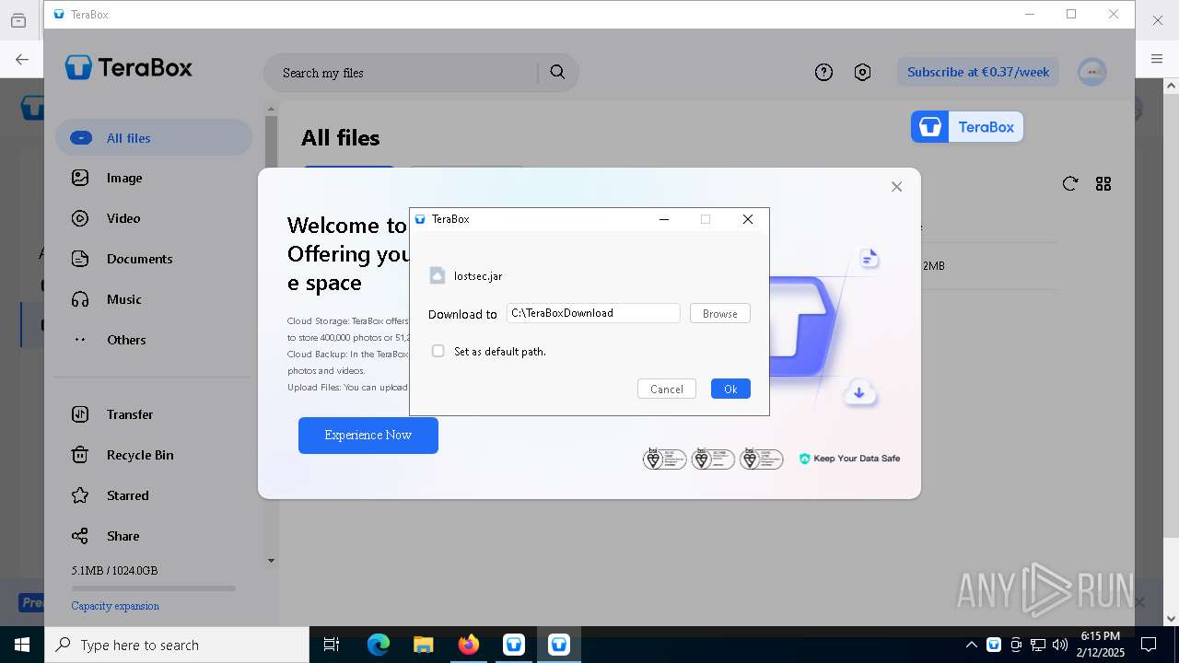Tick the 'Set as default path' checkbox

[x=438, y=351]
